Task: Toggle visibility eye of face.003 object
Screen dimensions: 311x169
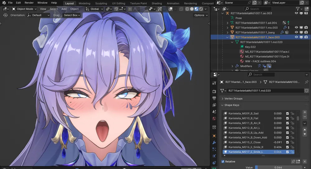Action: point(296,37)
